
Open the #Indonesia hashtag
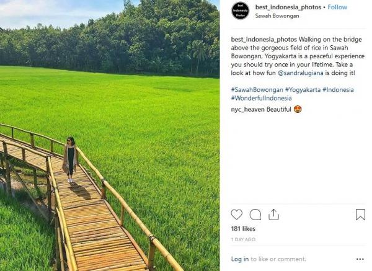click(339, 89)
